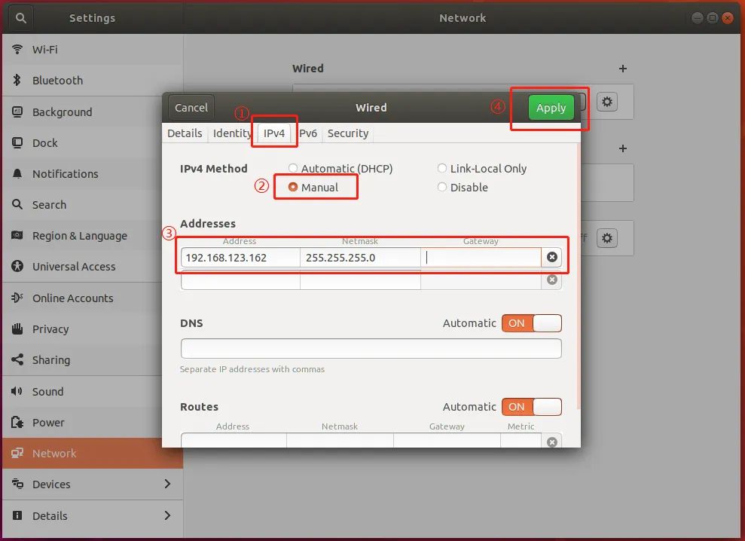Open Bluetooth settings panel

pos(93,81)
